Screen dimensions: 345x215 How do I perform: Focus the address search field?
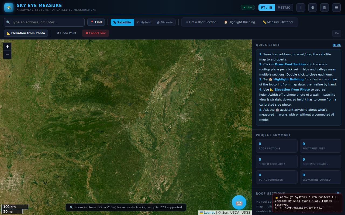pyautogui.click(x=44, y=22)
